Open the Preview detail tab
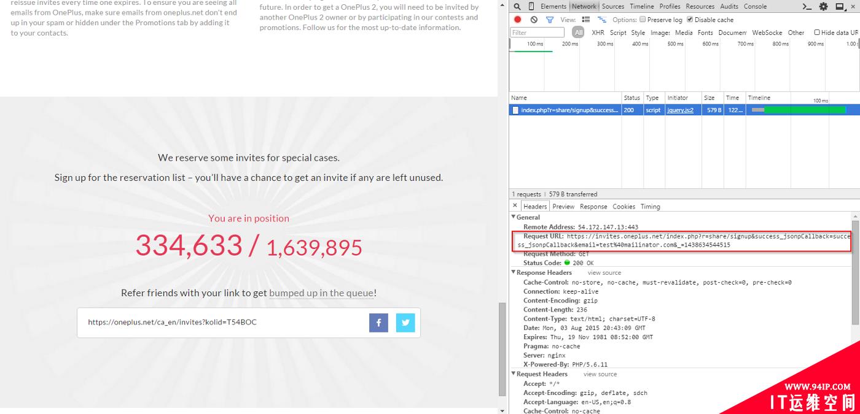This screenshot has width=860, height=414. tap(563, 207)
